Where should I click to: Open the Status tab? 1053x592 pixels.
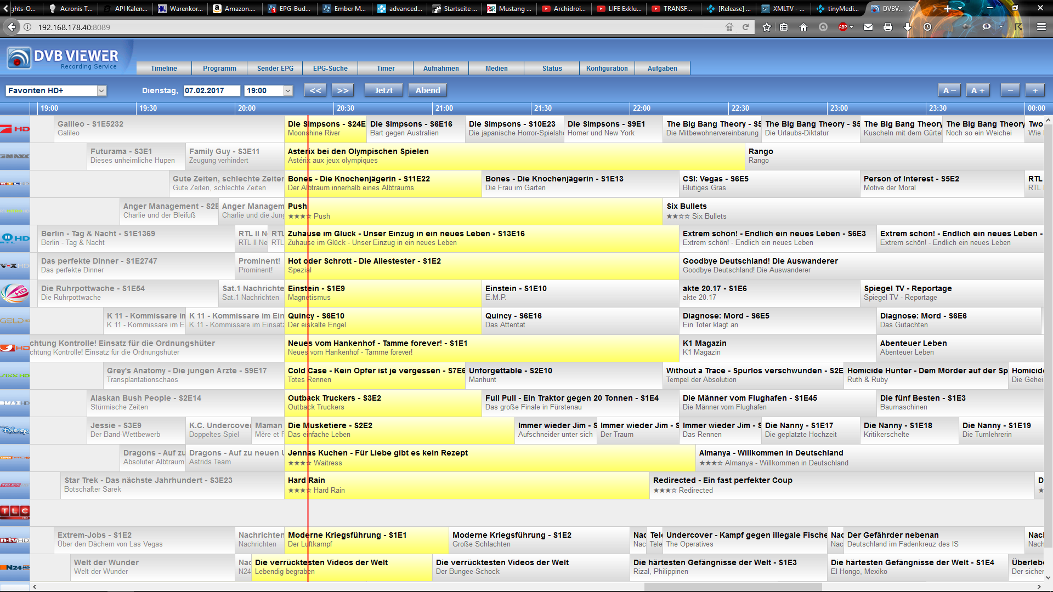552,69
